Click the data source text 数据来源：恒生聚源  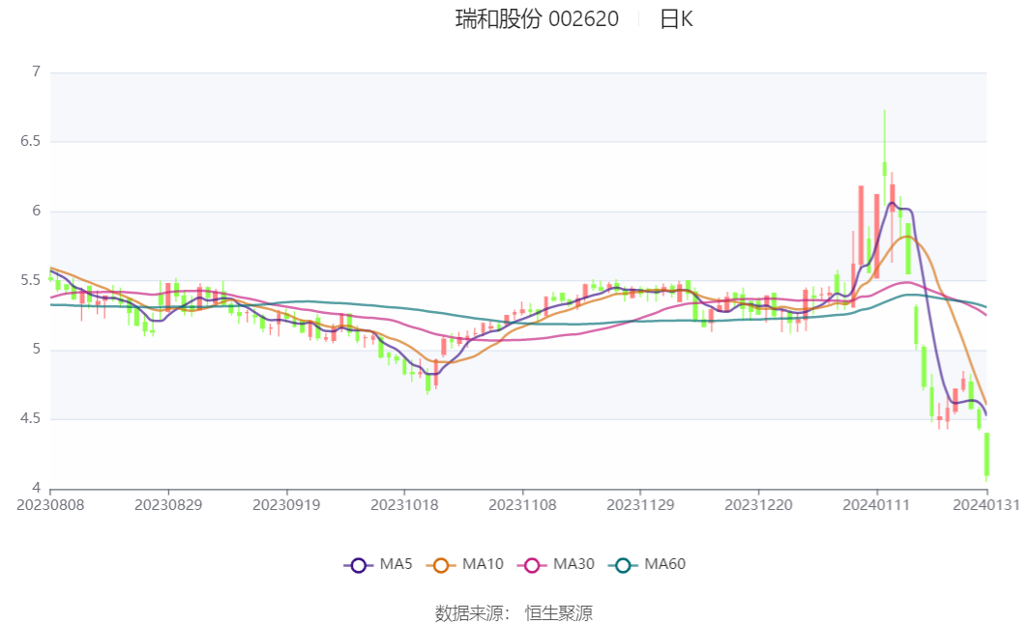(514, 613)
